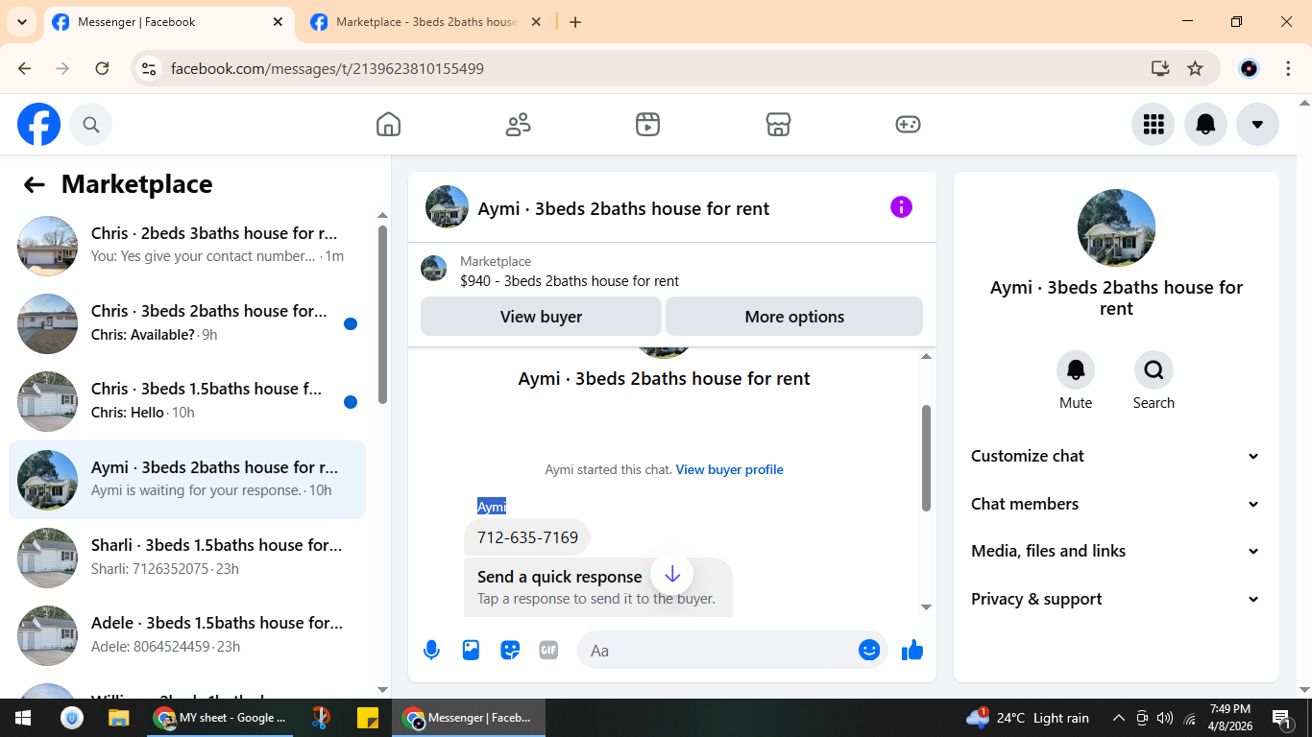Open the account dropdown arrow
The width and height of the screenshot is (1312, 737).
click(x=1257, y=124)
